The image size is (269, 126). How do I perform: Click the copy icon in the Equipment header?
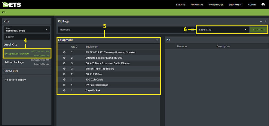coord(157,40)
